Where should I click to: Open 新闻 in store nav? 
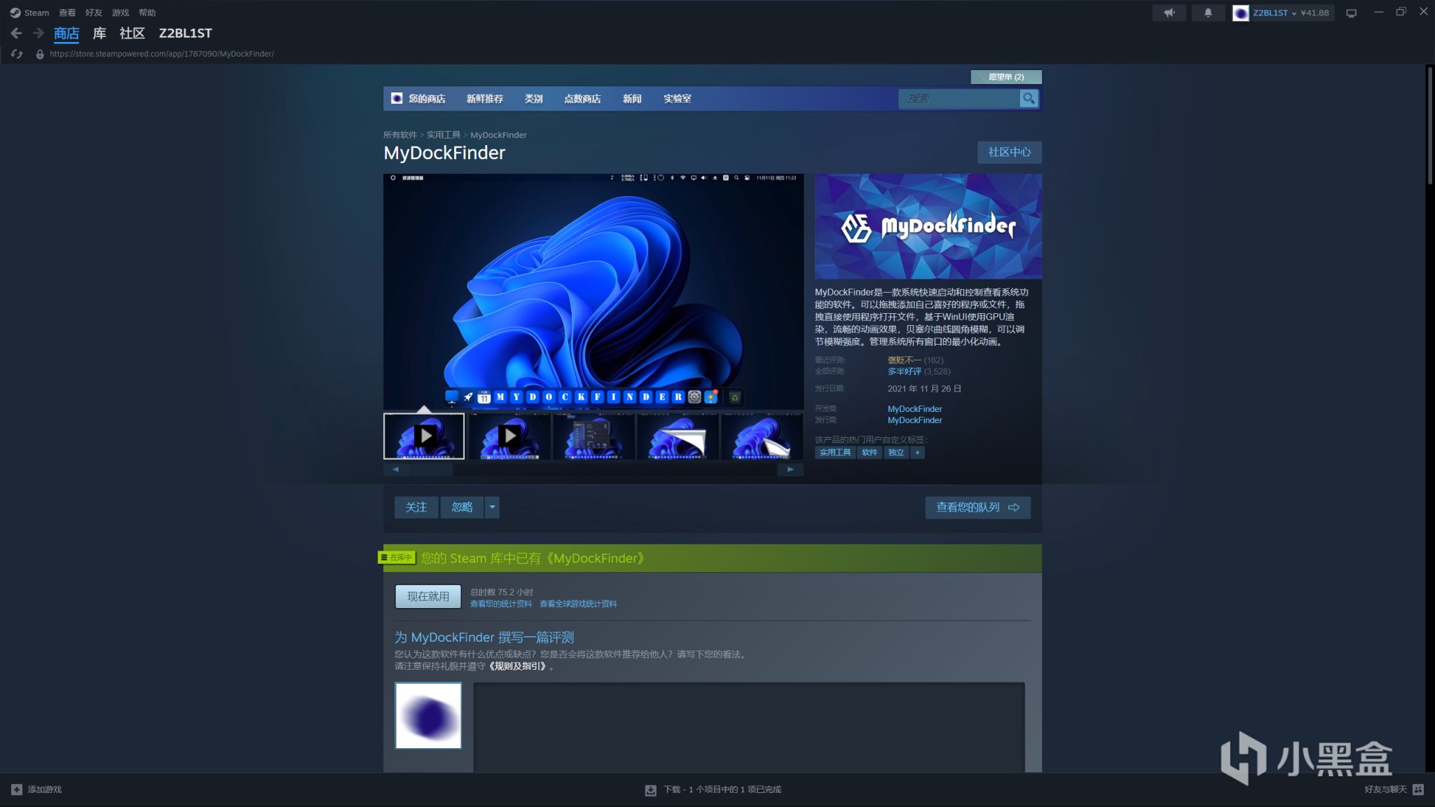point(632,99)
